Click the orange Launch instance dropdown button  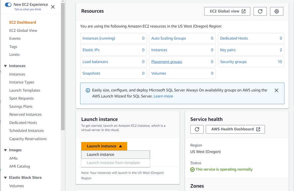coord(104,146)
